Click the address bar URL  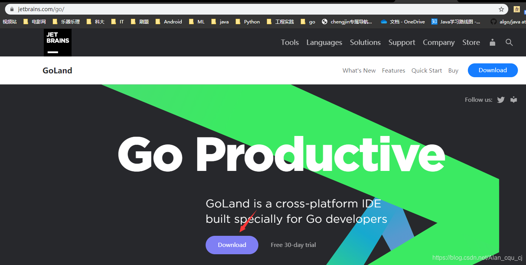[41, 9]
